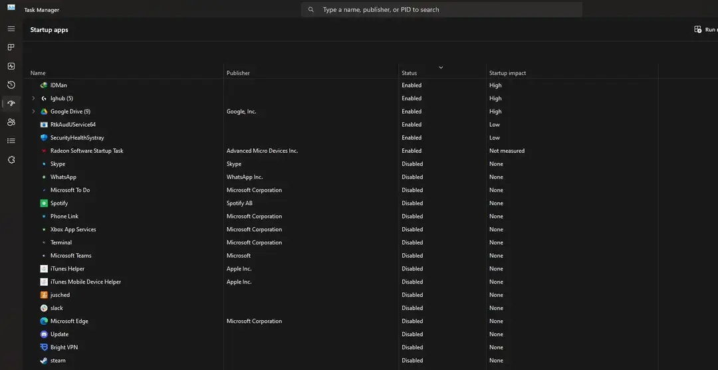Open the Details page icon
The height and width of the screenshot is (370, 718).
(11, 141)
